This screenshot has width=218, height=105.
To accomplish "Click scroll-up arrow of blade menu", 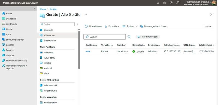I will tap(79, 29).
